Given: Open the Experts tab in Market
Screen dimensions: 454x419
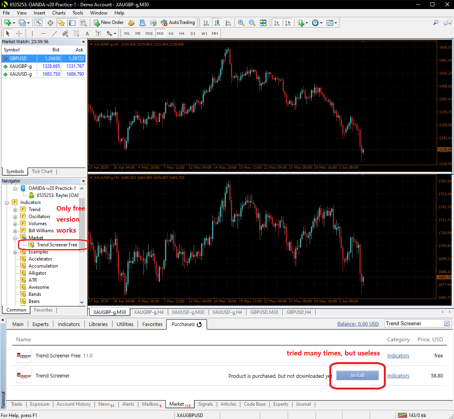Looking at the screenshot, I should pos(40,324).
